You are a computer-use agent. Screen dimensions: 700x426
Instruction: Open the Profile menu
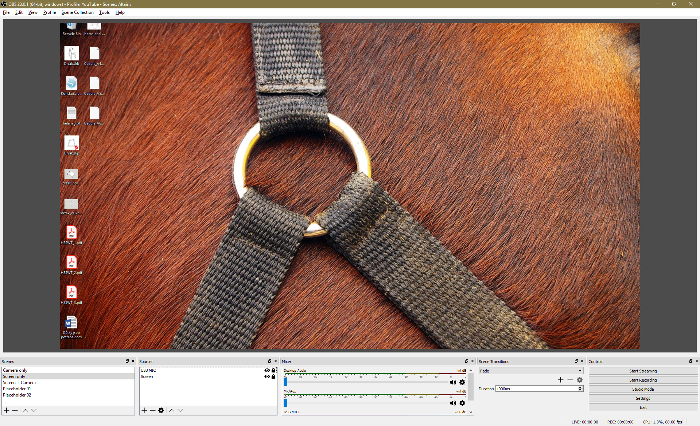tap(50, 12)
